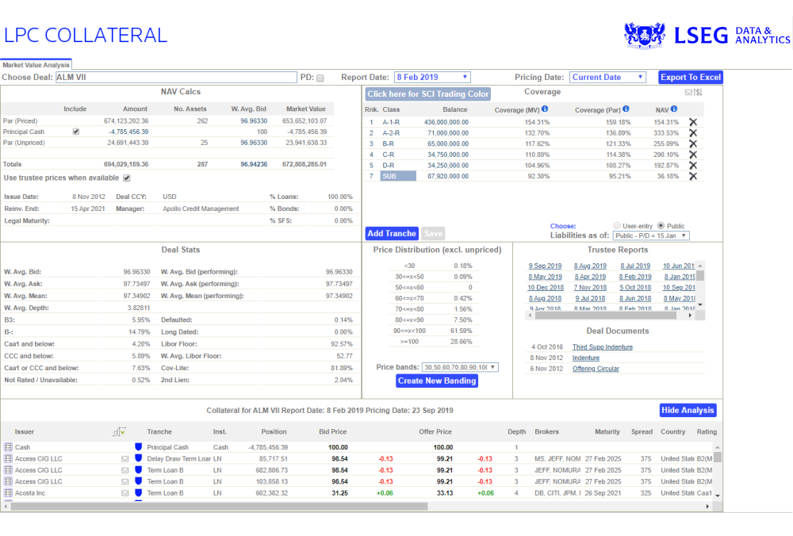793x536 pixels.
Task: Open the grid icon for Acosta Inc
Action: tap(8, 493)
